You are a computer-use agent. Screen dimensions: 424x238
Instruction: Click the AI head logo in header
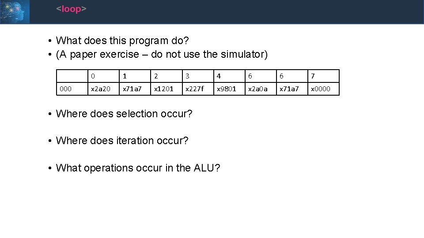coord(15,11)
